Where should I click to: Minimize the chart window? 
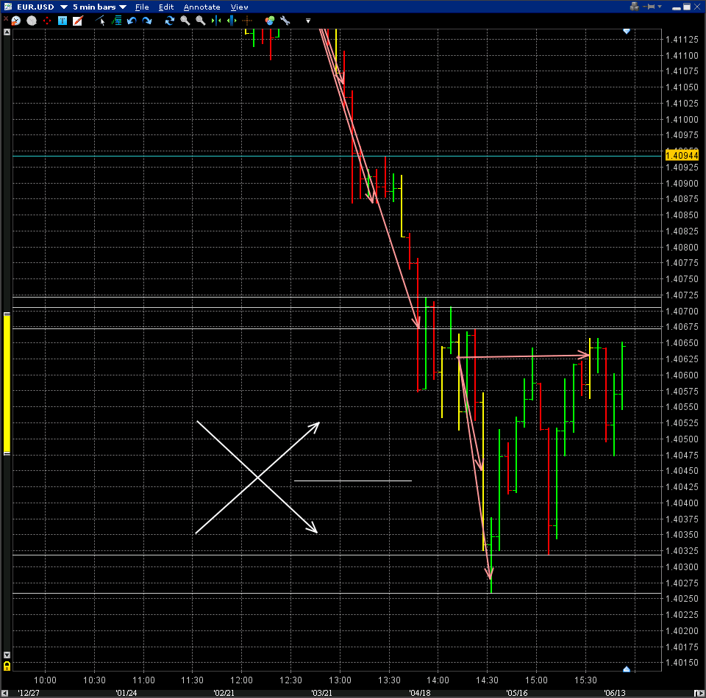pos(677,7)
